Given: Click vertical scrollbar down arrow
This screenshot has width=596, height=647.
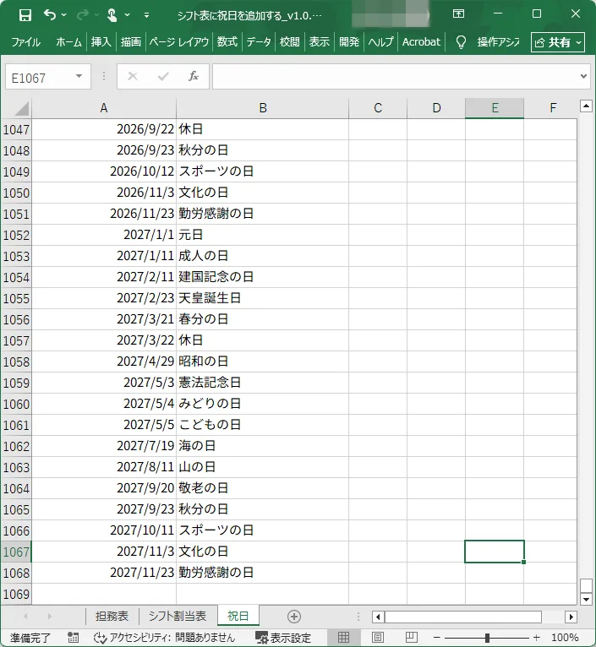Looking at the screenshot, I should (x=586, y=599).
